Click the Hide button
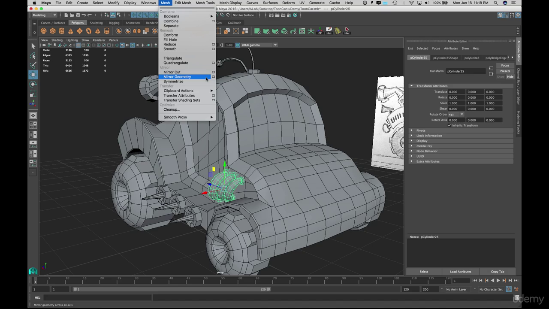Image resolution: width=549 pixels, height=309 pixels. (510, 77)
